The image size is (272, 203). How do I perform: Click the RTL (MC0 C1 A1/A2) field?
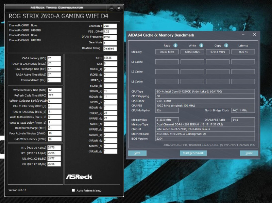tap(54, 153)
